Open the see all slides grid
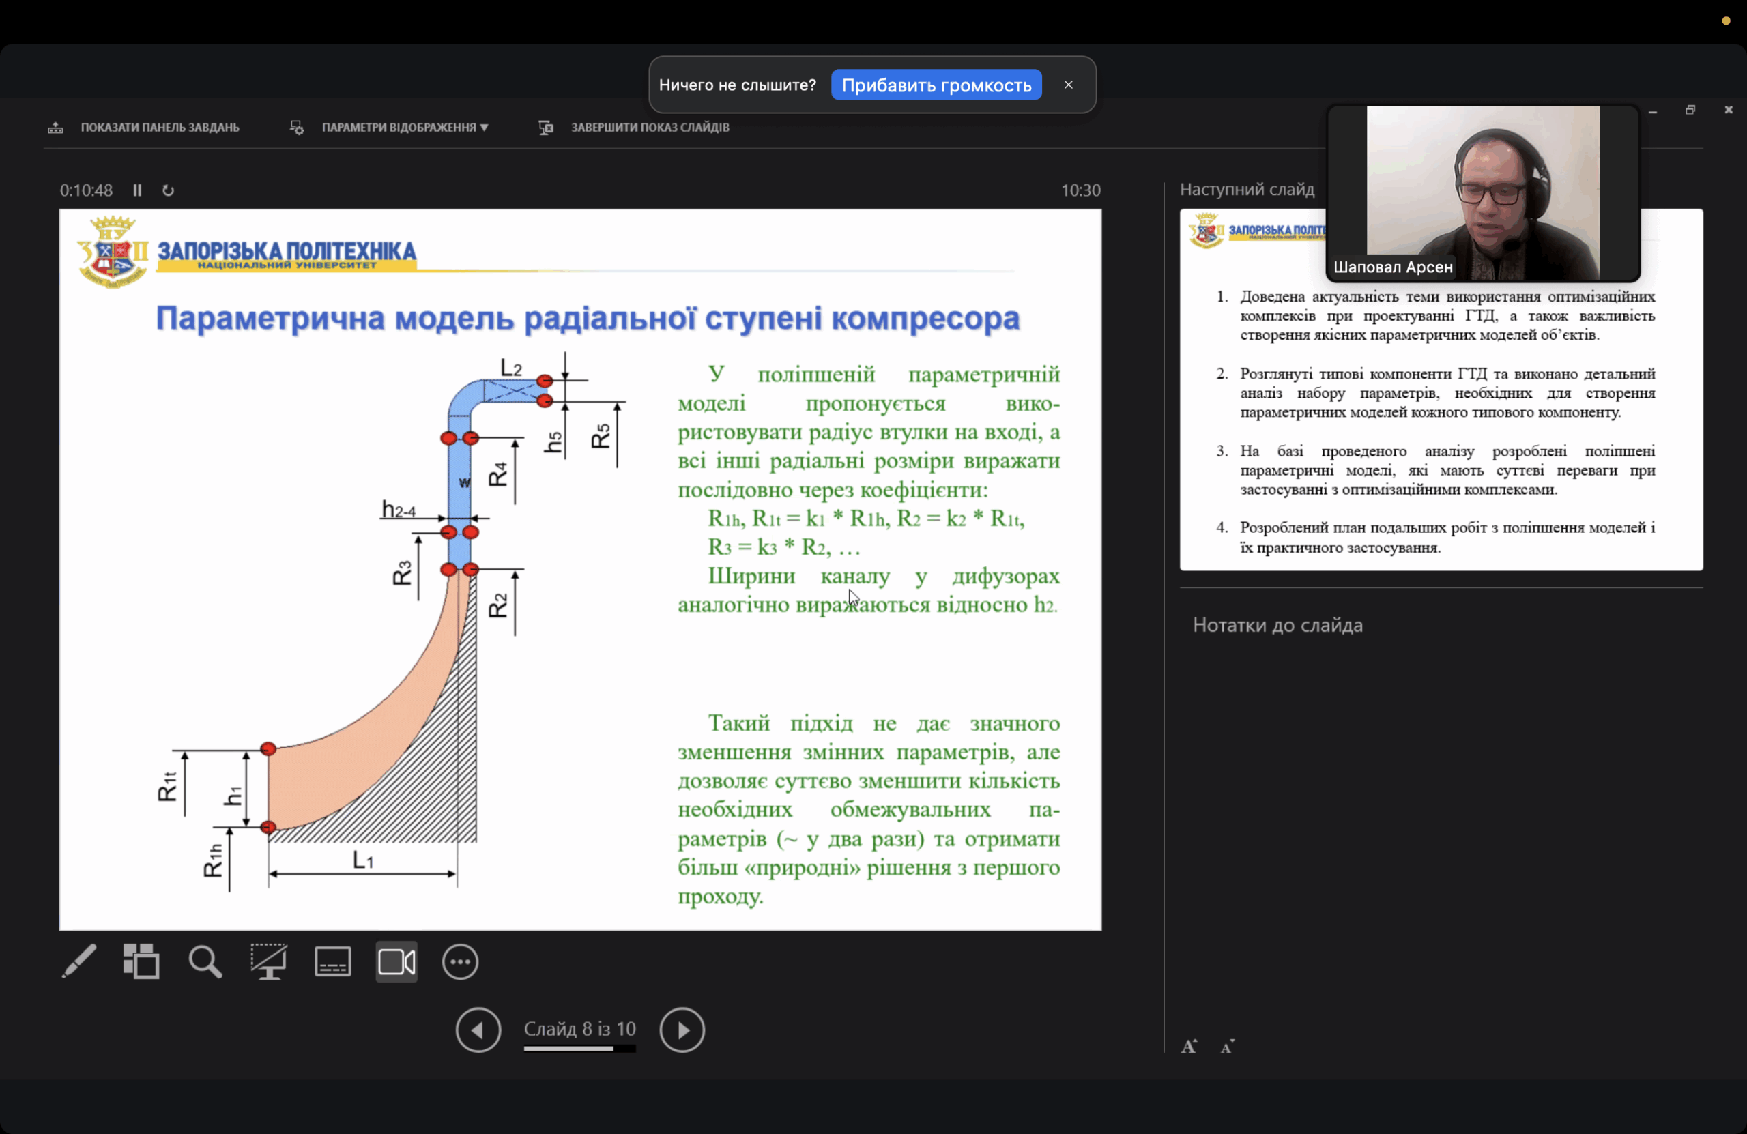 tap(141, 961)
